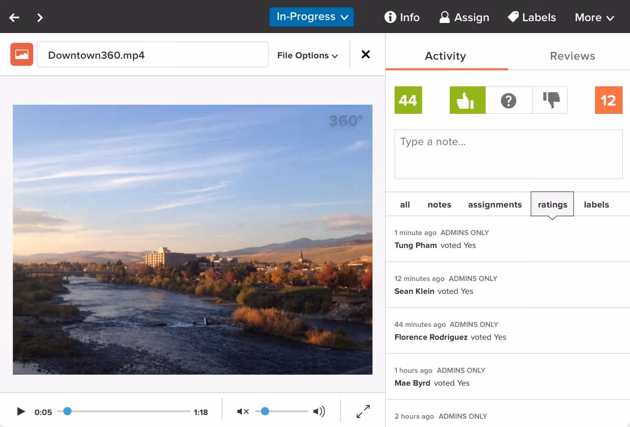Open the File Options dropdown

coord(307,55)
